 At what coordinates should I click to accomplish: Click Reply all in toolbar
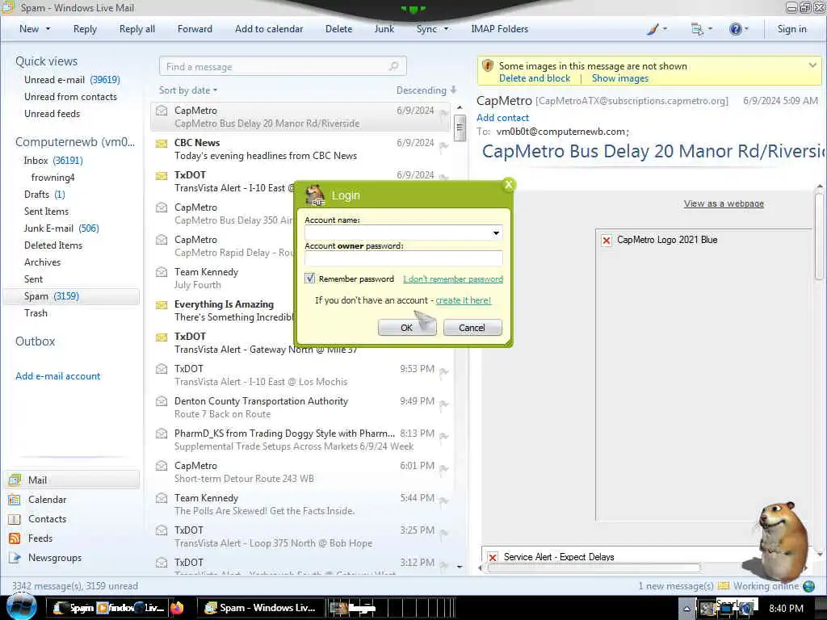137,29
